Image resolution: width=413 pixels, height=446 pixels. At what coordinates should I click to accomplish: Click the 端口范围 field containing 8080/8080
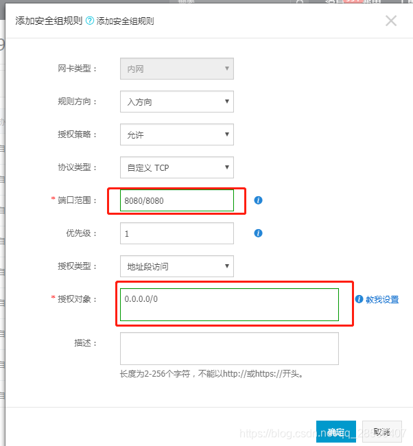(x=177, y=200)
